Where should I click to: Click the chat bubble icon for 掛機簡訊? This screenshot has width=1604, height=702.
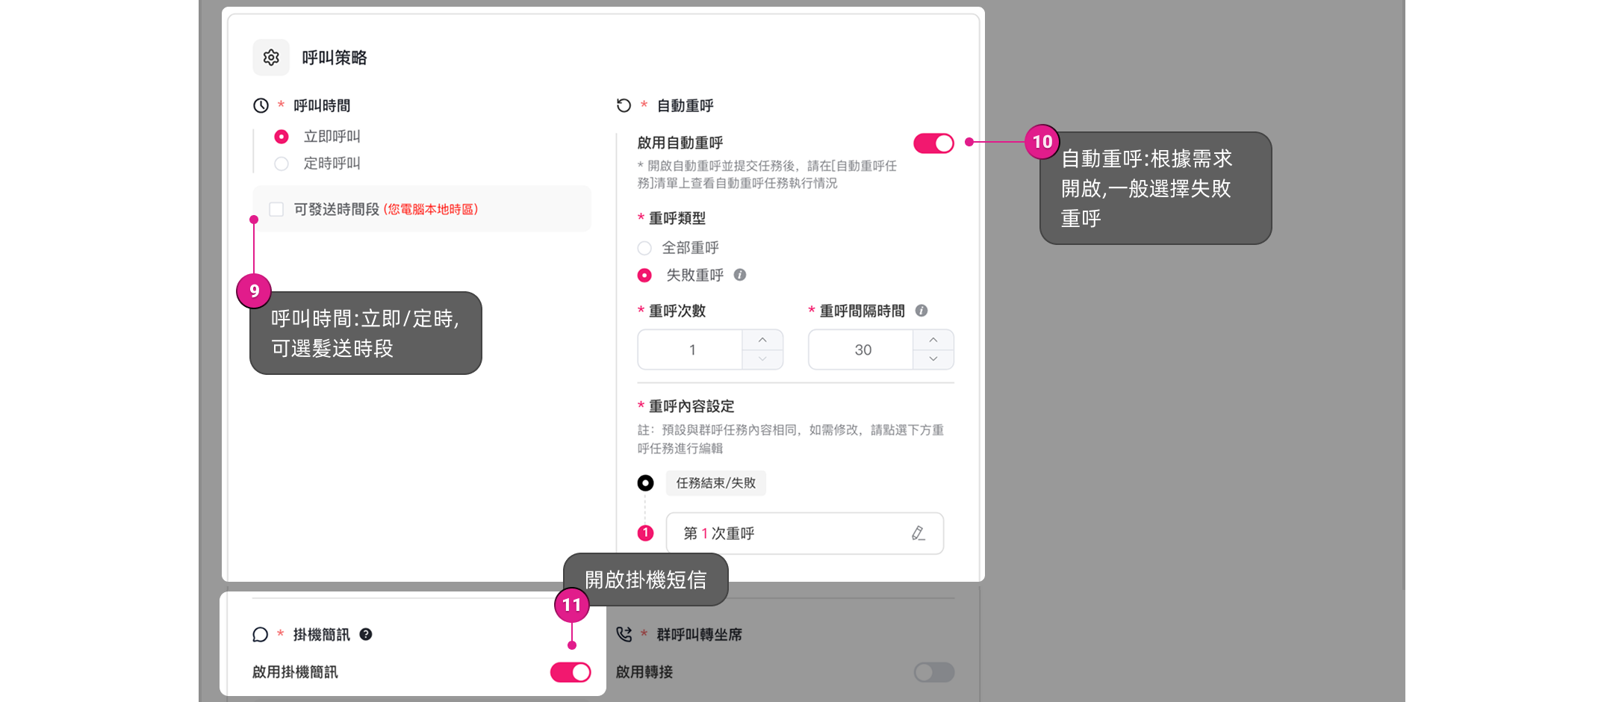pyautogui.click(x=260, y=635)
